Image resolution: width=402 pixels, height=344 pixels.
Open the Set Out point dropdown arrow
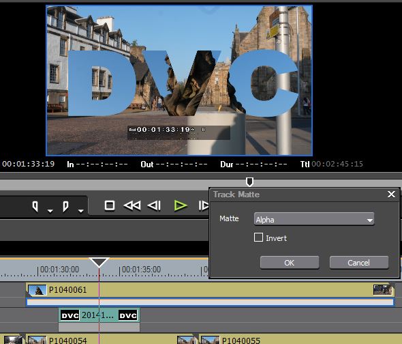coord(81,211)
